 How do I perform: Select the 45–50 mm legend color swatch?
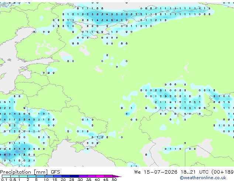109,176
